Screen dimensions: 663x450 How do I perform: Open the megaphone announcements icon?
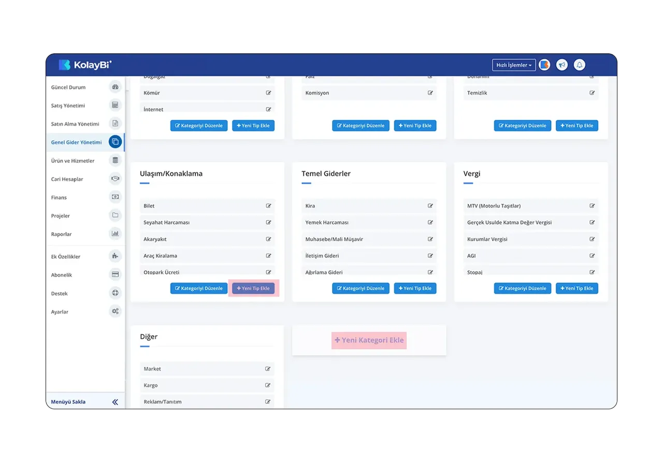pos(562,65)
